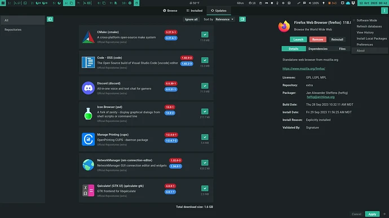Image resolution: width=389 pixels, height=218 pixels.
Task: Click Code - OSS old version badge 1.82.0-2
Action: (x=187, y=58)
